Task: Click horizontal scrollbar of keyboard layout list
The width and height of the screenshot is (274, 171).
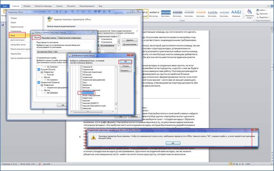Action: [x=92, y=112]
